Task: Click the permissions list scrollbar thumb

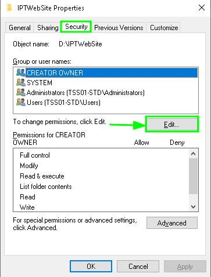Action: 193,176
